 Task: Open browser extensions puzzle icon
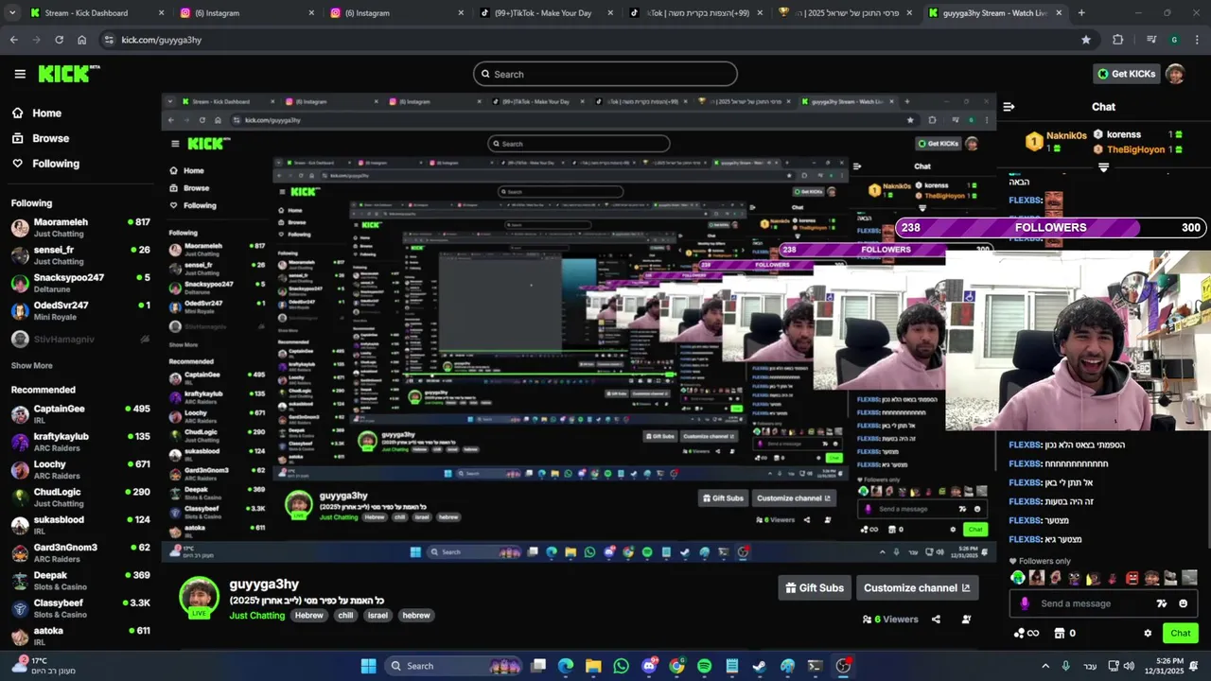[x=1118, y=40]
